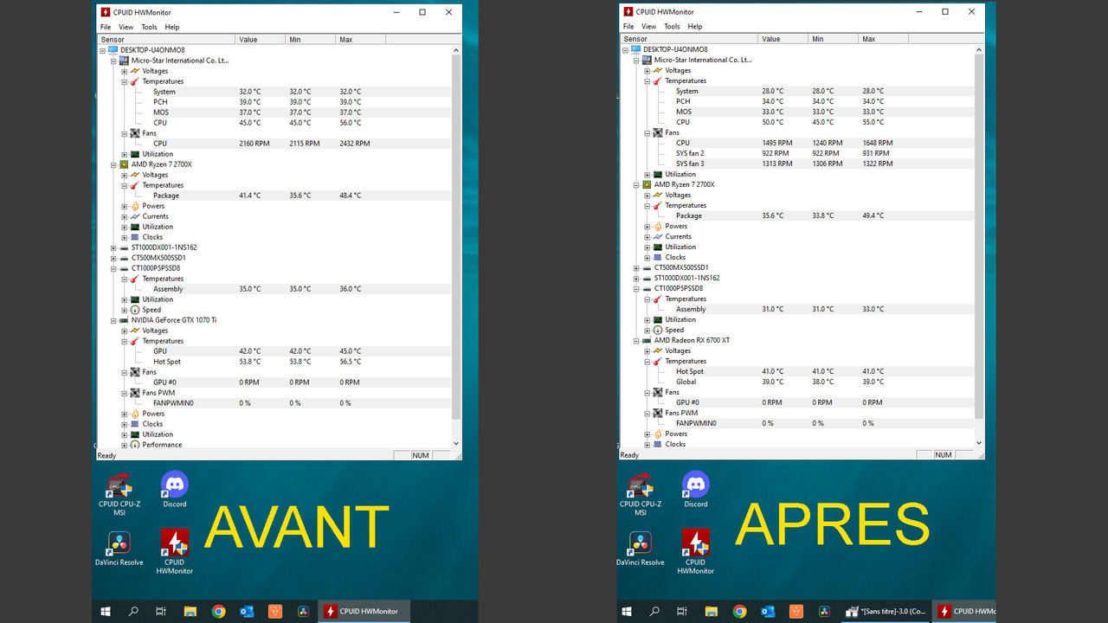The height and width of the screenshot is (623, 1108).
Task: Click the AMD Radeon RX 6700 XT card icon
Action: point(647,340)
